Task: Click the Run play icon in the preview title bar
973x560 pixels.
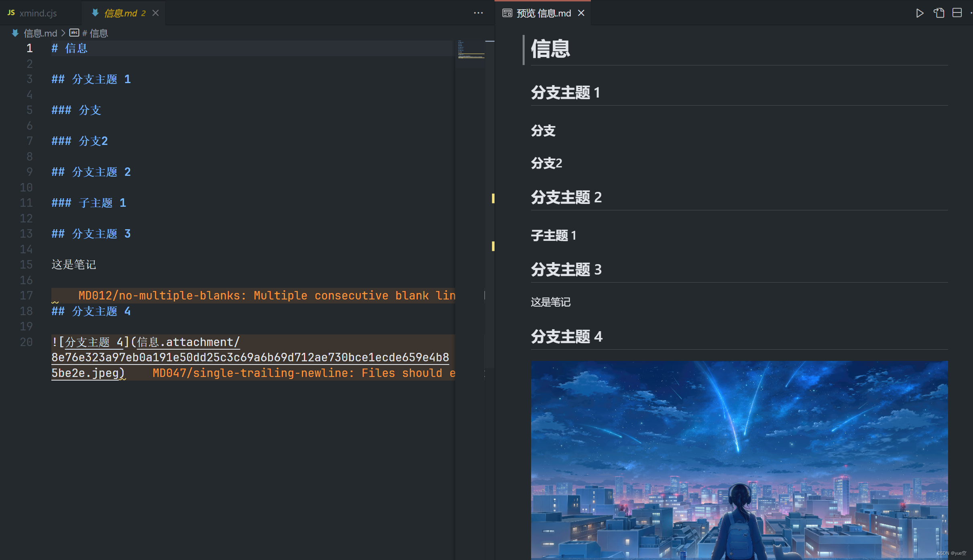Action: coord(920,13)
